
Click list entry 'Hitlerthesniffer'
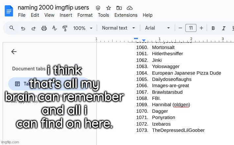pyautogui.click(x=168, y=54)
